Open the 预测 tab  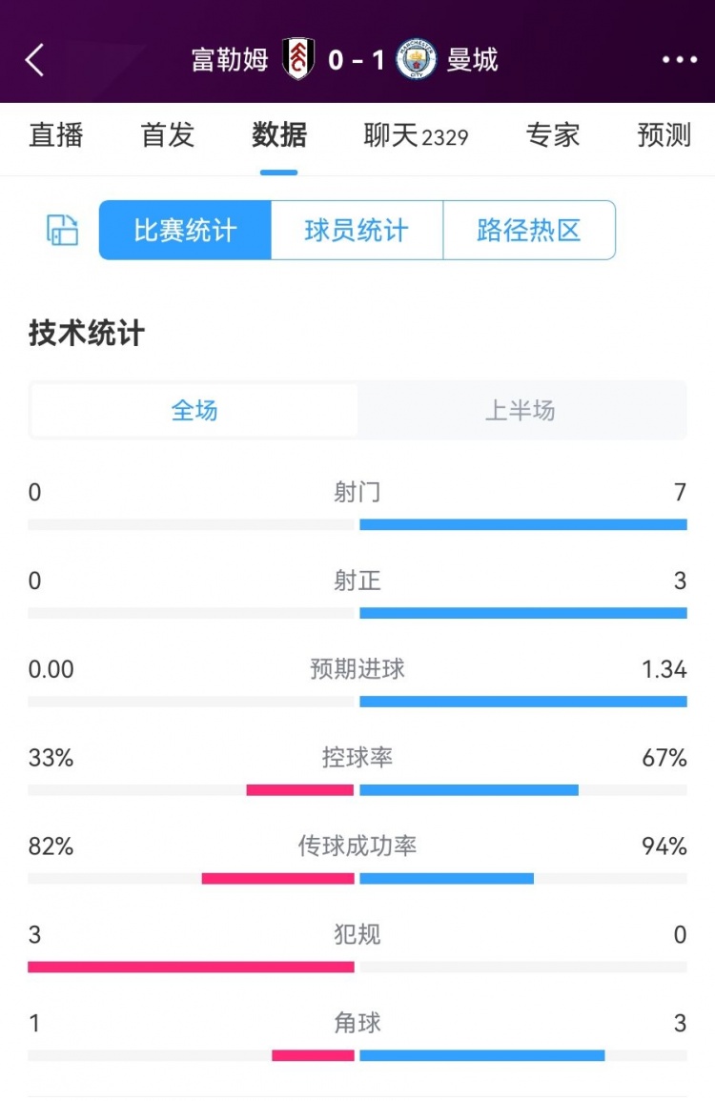(664, 134)
